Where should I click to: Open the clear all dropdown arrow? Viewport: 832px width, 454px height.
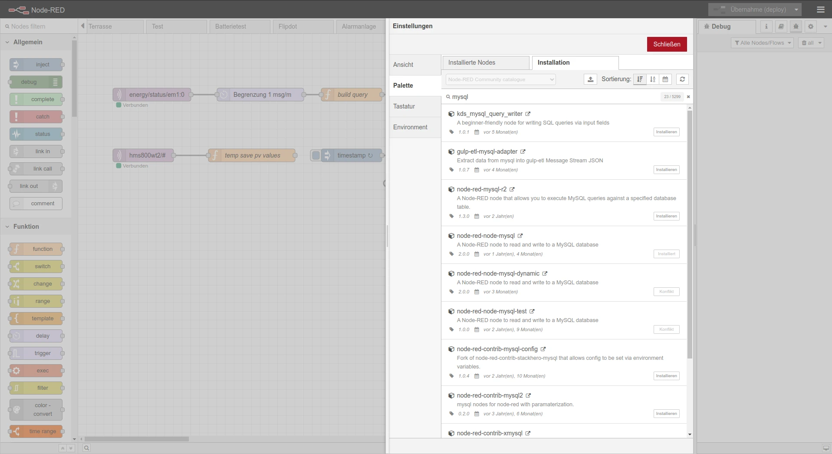pos(819,43)
